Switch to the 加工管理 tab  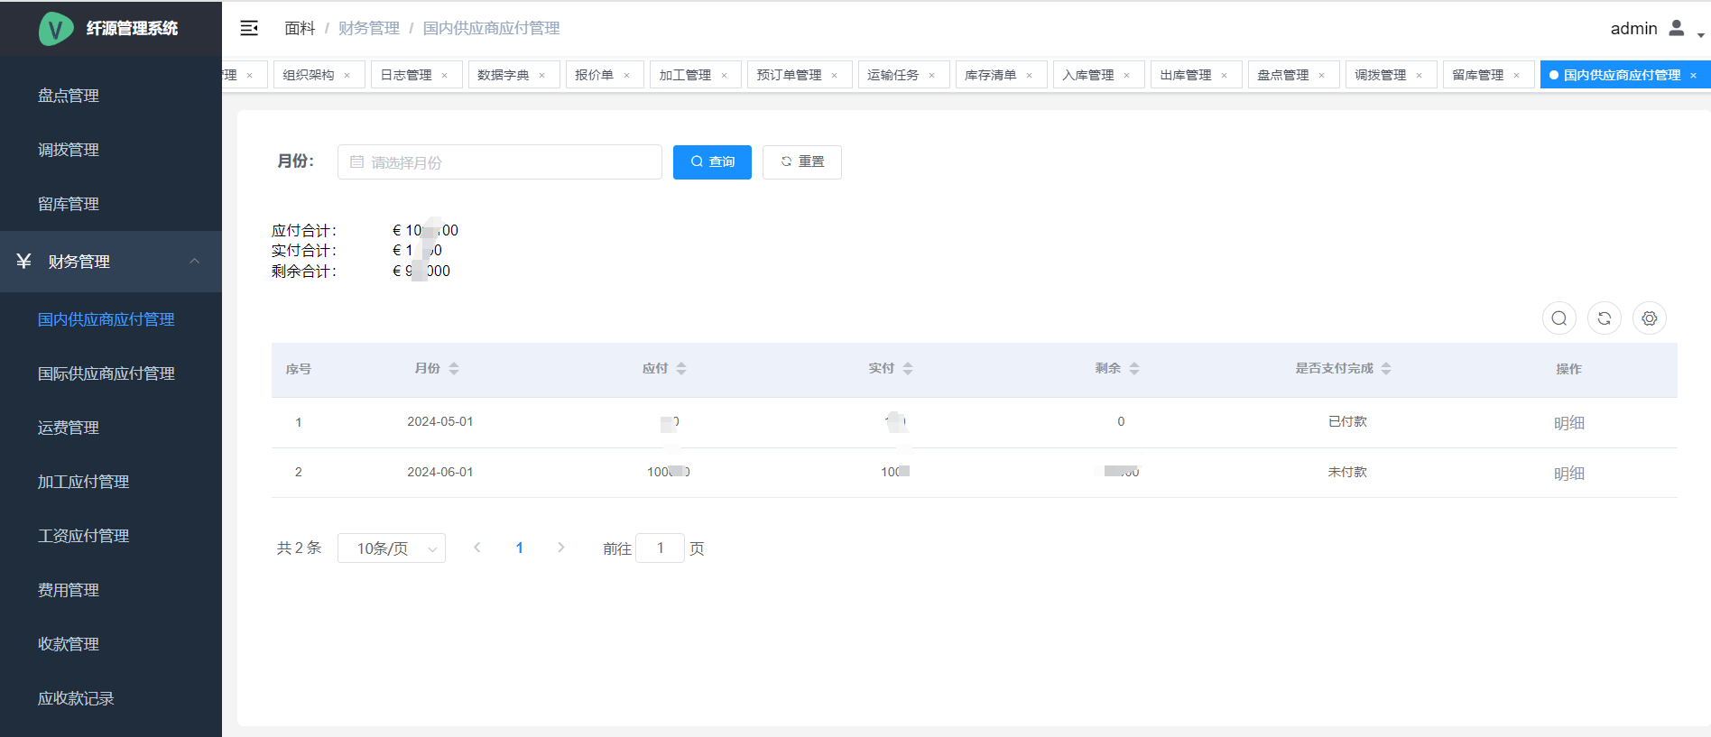point(685,75)
